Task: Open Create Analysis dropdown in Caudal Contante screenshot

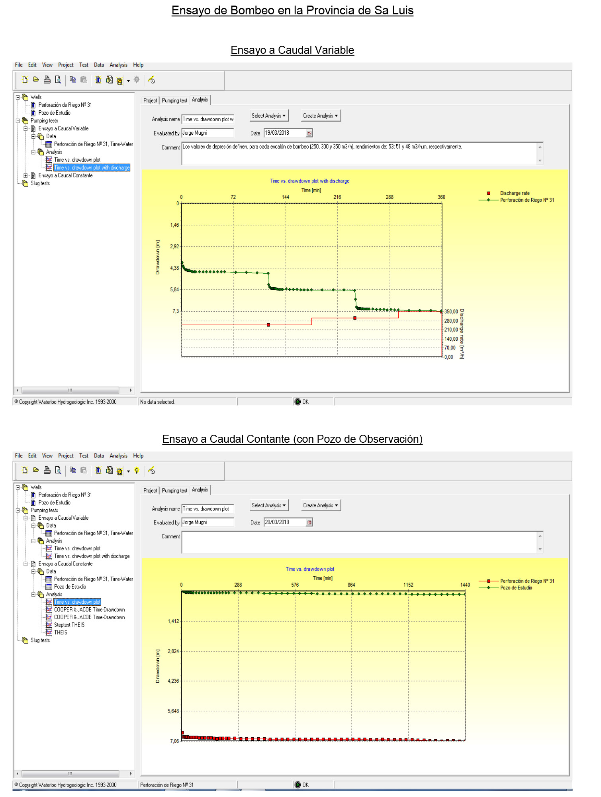Action: (321, 505)
